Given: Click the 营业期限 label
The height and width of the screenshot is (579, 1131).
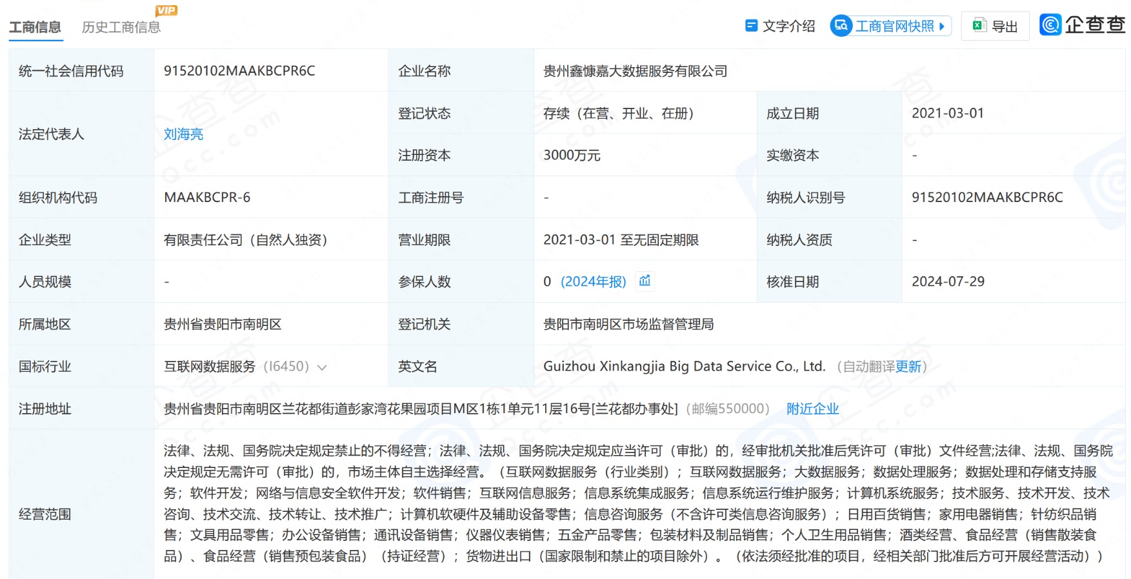Looking at the screenshot, I should (x=425, y=240).
